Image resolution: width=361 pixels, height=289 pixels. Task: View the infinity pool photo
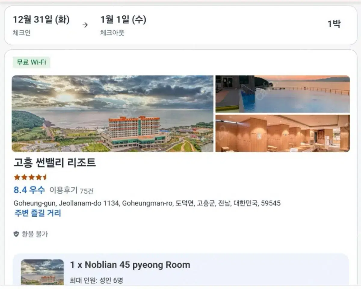tap(282, 94)
